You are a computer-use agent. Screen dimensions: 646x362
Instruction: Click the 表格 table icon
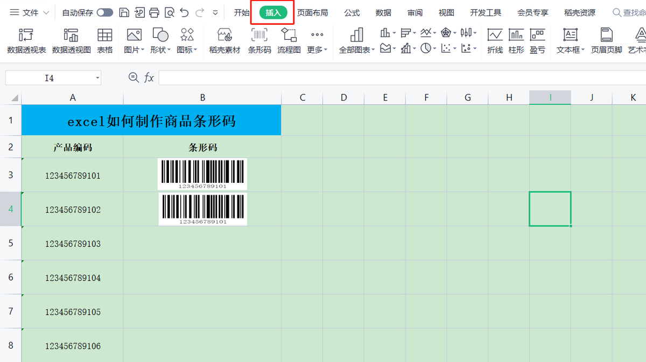(105, 41)
